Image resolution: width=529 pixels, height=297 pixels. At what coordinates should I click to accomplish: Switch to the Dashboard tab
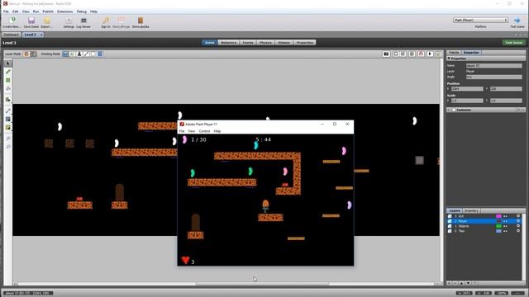11,35
